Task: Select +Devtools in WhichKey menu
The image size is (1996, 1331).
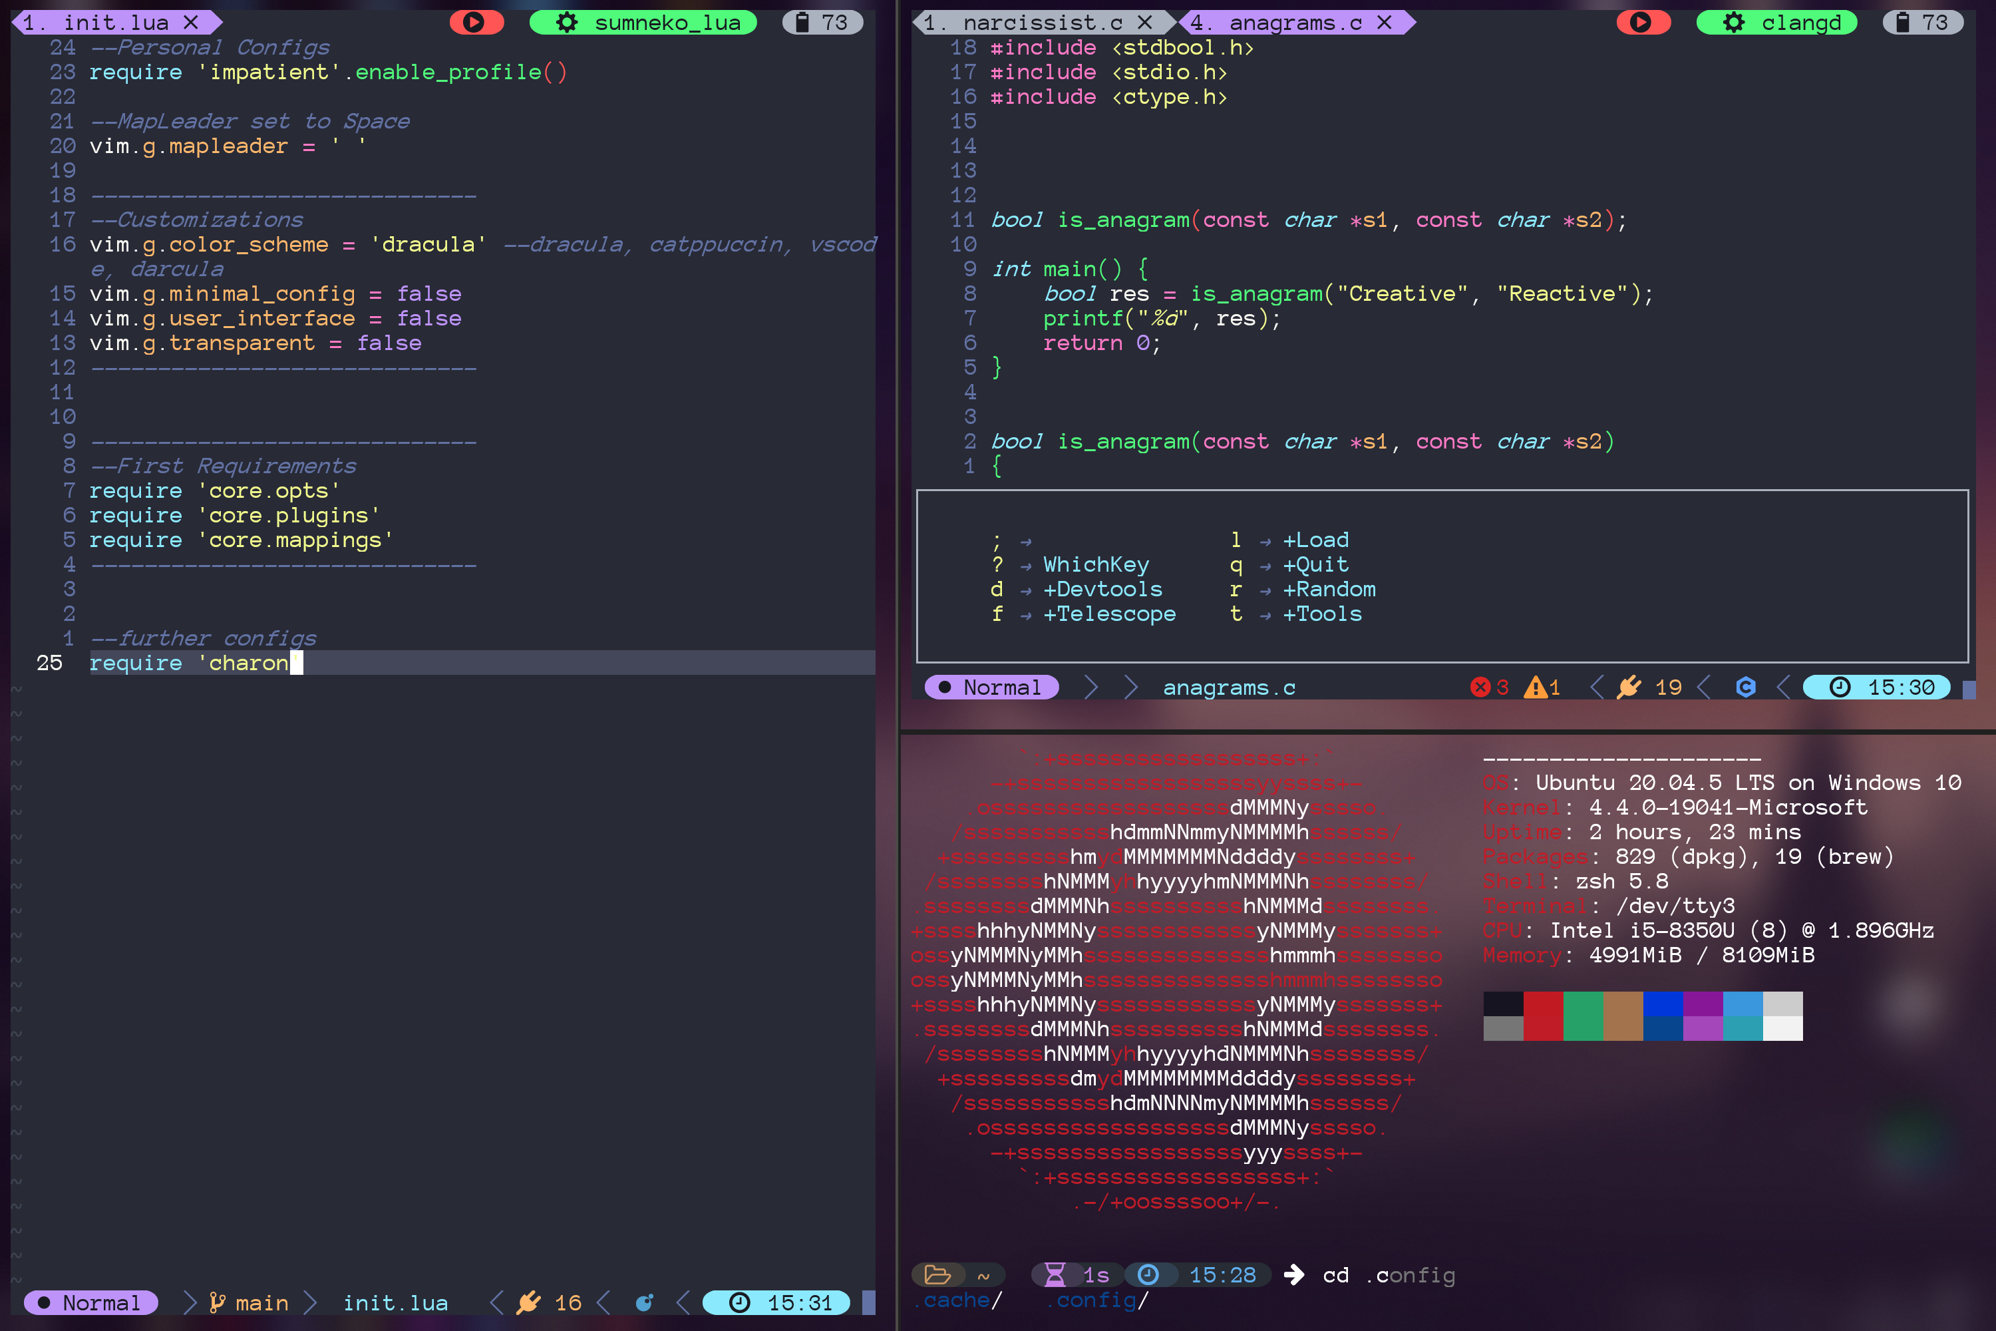Action: 1102,589
